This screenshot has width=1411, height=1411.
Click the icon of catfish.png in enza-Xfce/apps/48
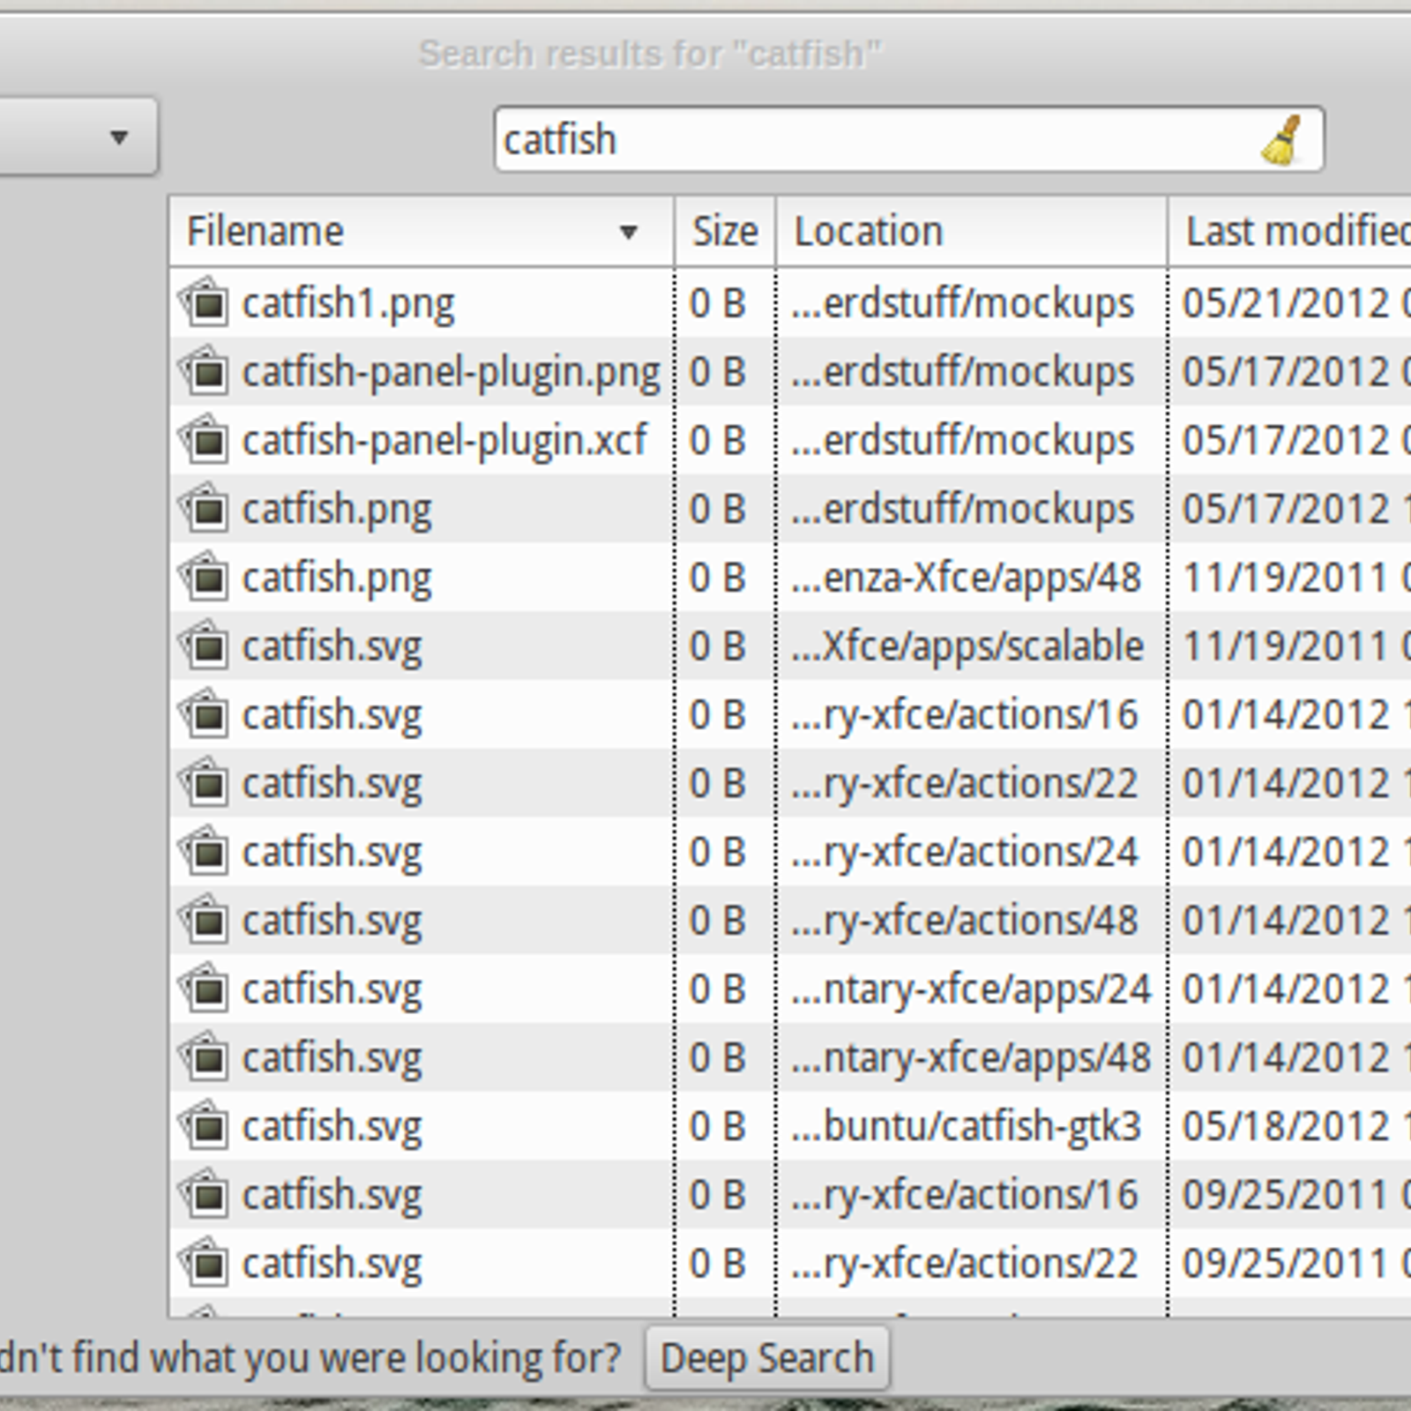(205, 578)
